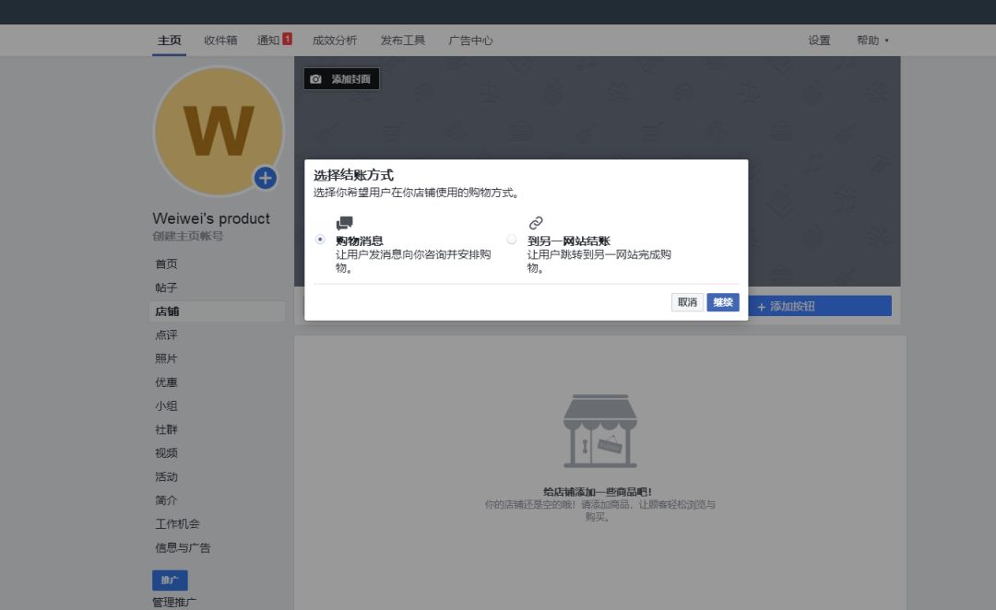Click the camera icon to add a cover photo
Viewport: 996px width, 610px height.
coord(316,79)
